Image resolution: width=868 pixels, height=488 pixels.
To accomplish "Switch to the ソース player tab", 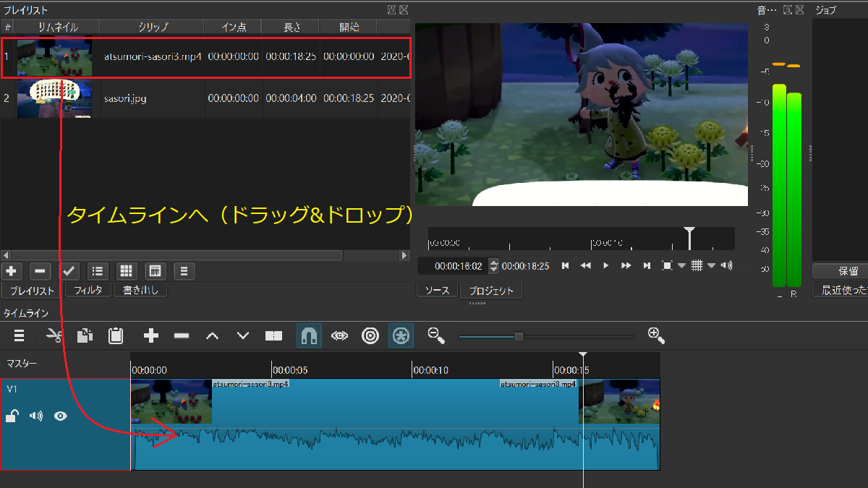I will (x=437, y=290).
